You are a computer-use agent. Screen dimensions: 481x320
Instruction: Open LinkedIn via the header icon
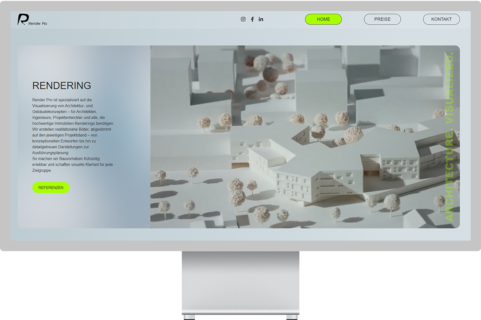point(261,19)
